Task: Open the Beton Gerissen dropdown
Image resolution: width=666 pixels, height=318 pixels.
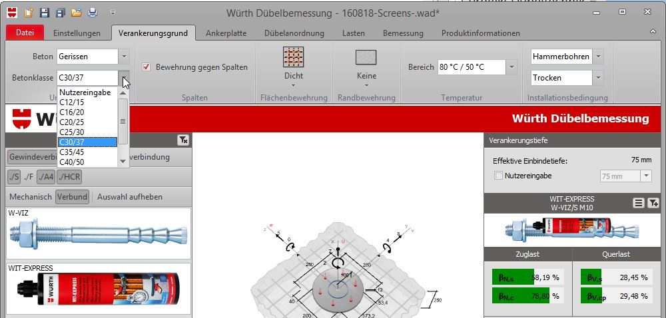Action: pyautogui.click(x=124, y=57)
